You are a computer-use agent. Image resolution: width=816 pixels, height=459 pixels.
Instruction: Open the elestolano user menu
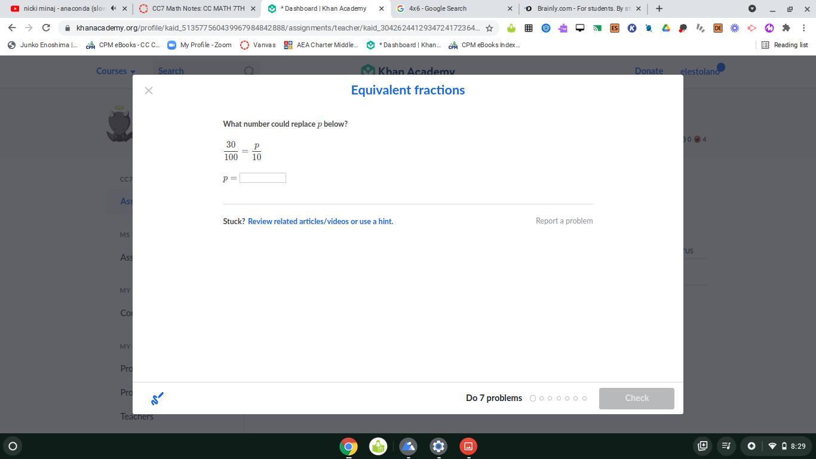[700, 71]
